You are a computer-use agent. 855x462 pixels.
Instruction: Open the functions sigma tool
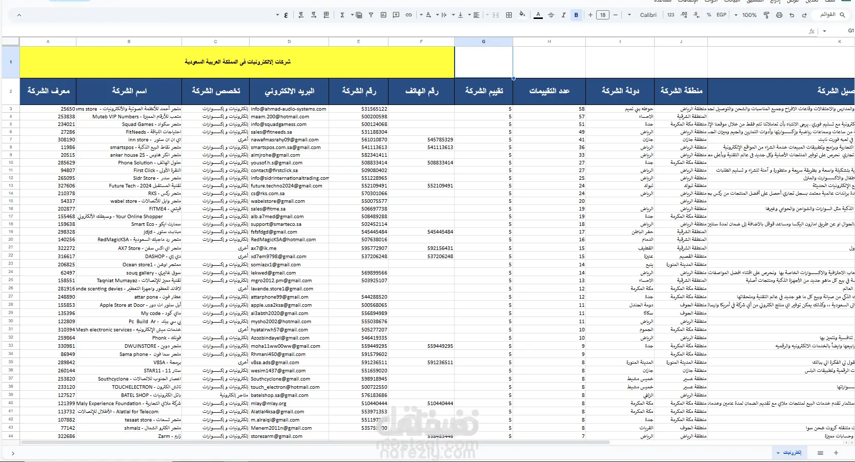pos(342,15)
